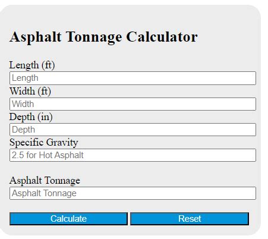Image resolution: width=268 pixels, height=239 pixels.
Task: Click the Specific Gravity field with 2.5 hint
Action: 133,155
